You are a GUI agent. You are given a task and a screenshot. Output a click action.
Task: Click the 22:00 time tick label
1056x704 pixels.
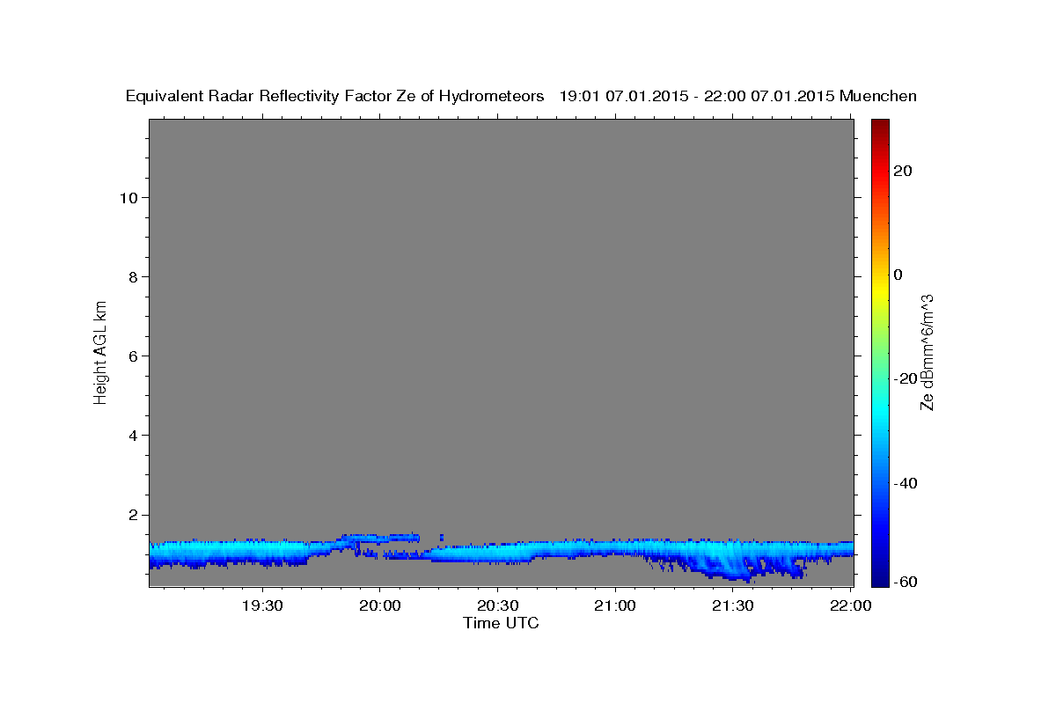point(850,605)
